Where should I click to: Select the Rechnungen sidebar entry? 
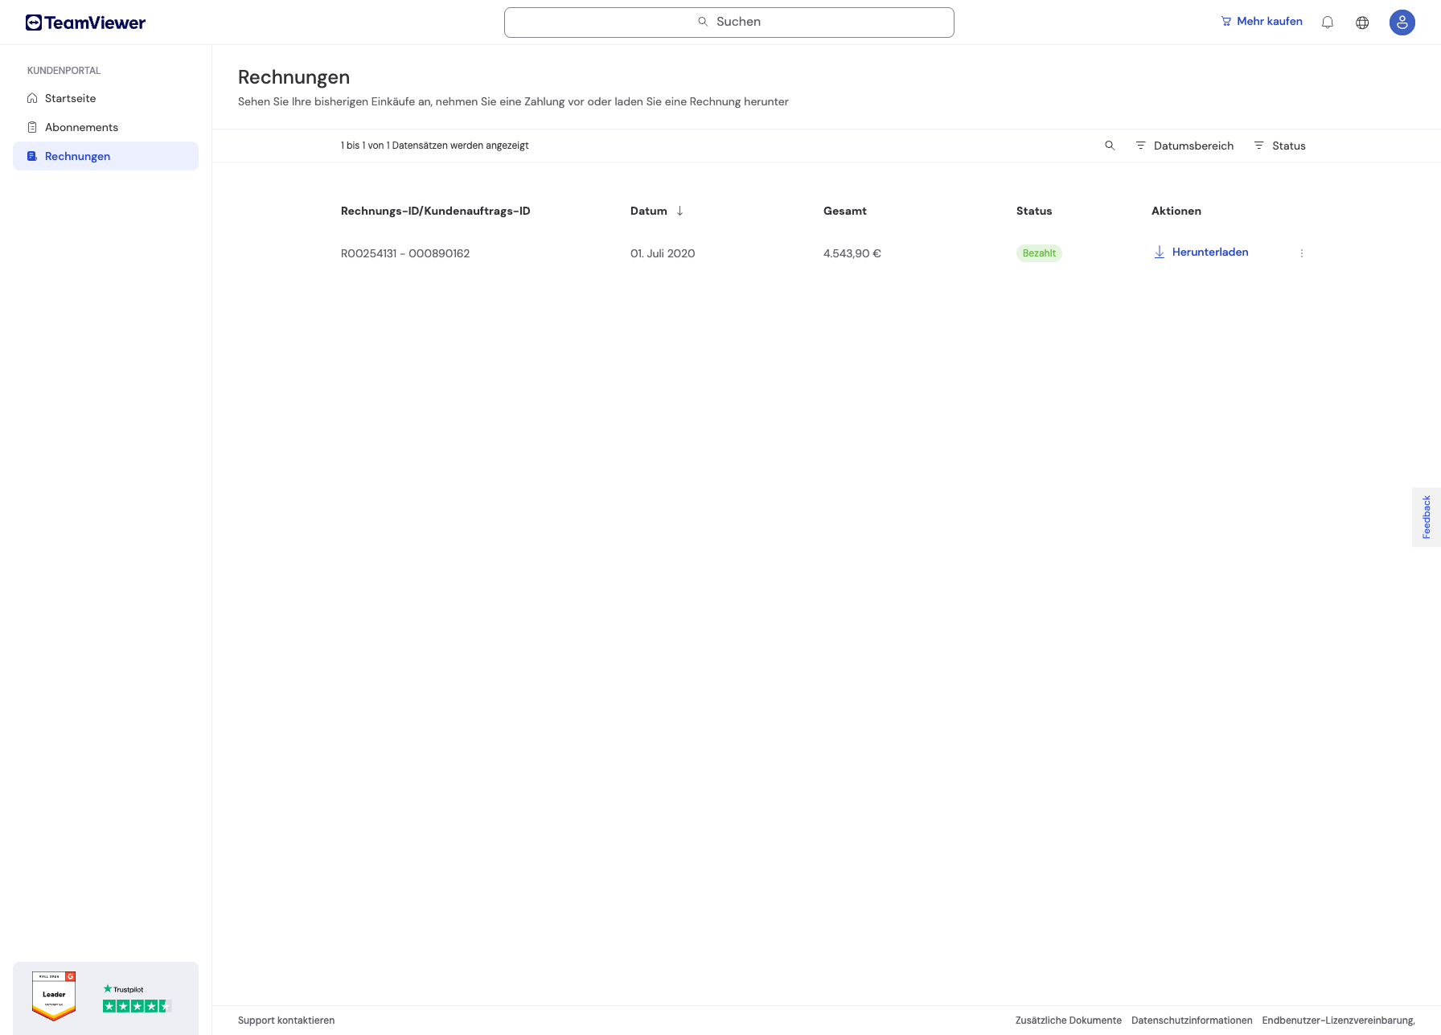coord(77,156)
